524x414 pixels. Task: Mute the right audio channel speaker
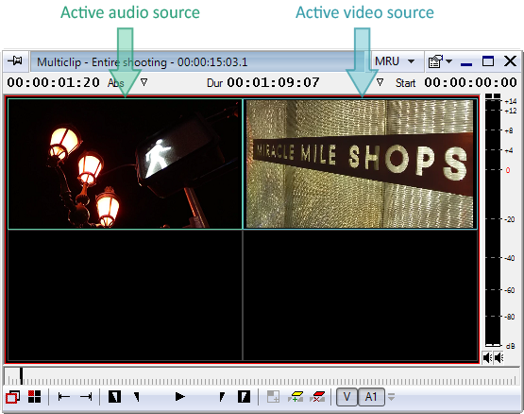(499, 358)
